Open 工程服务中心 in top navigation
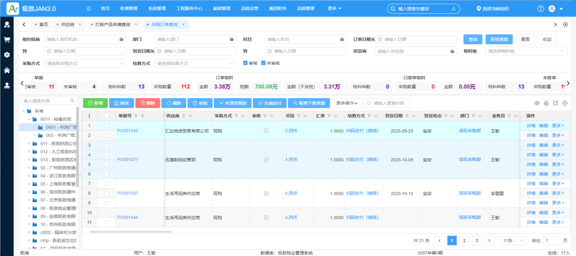The height and width of the screenshot is (256, 576). [189, 9]
